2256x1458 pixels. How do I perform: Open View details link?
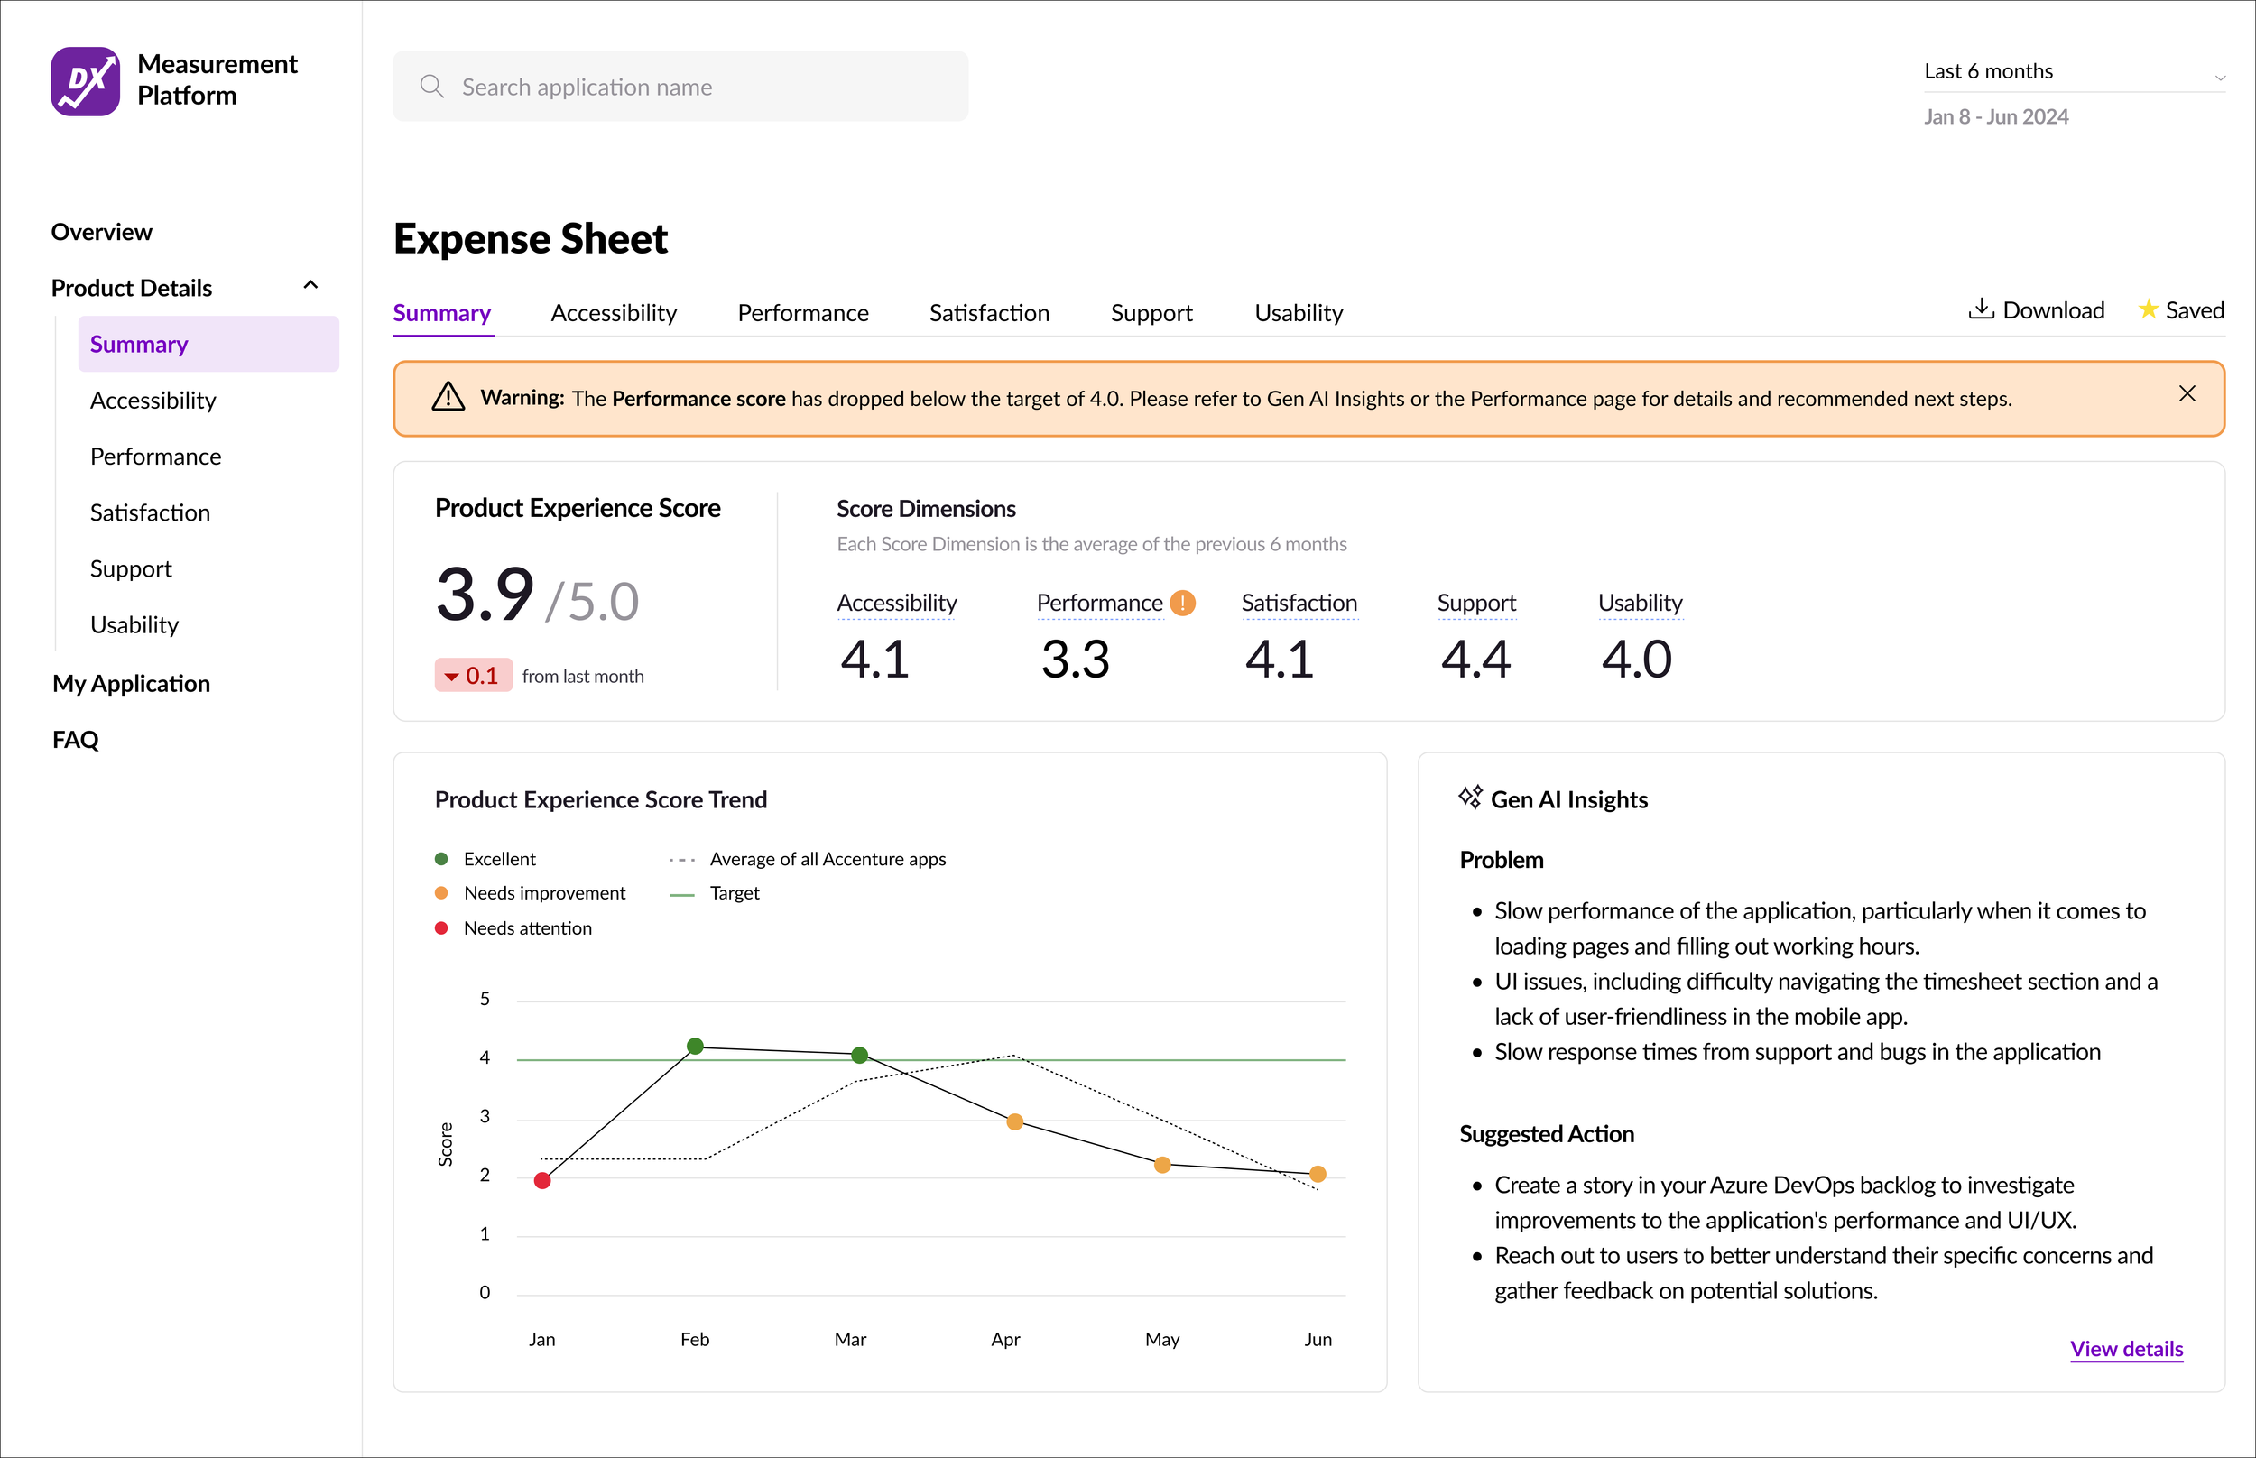pos(2125,1349)
